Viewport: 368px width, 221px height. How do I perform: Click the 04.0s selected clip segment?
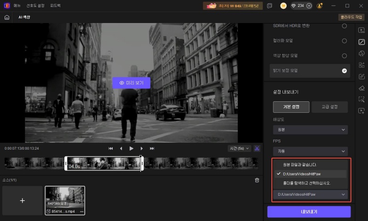103,163
